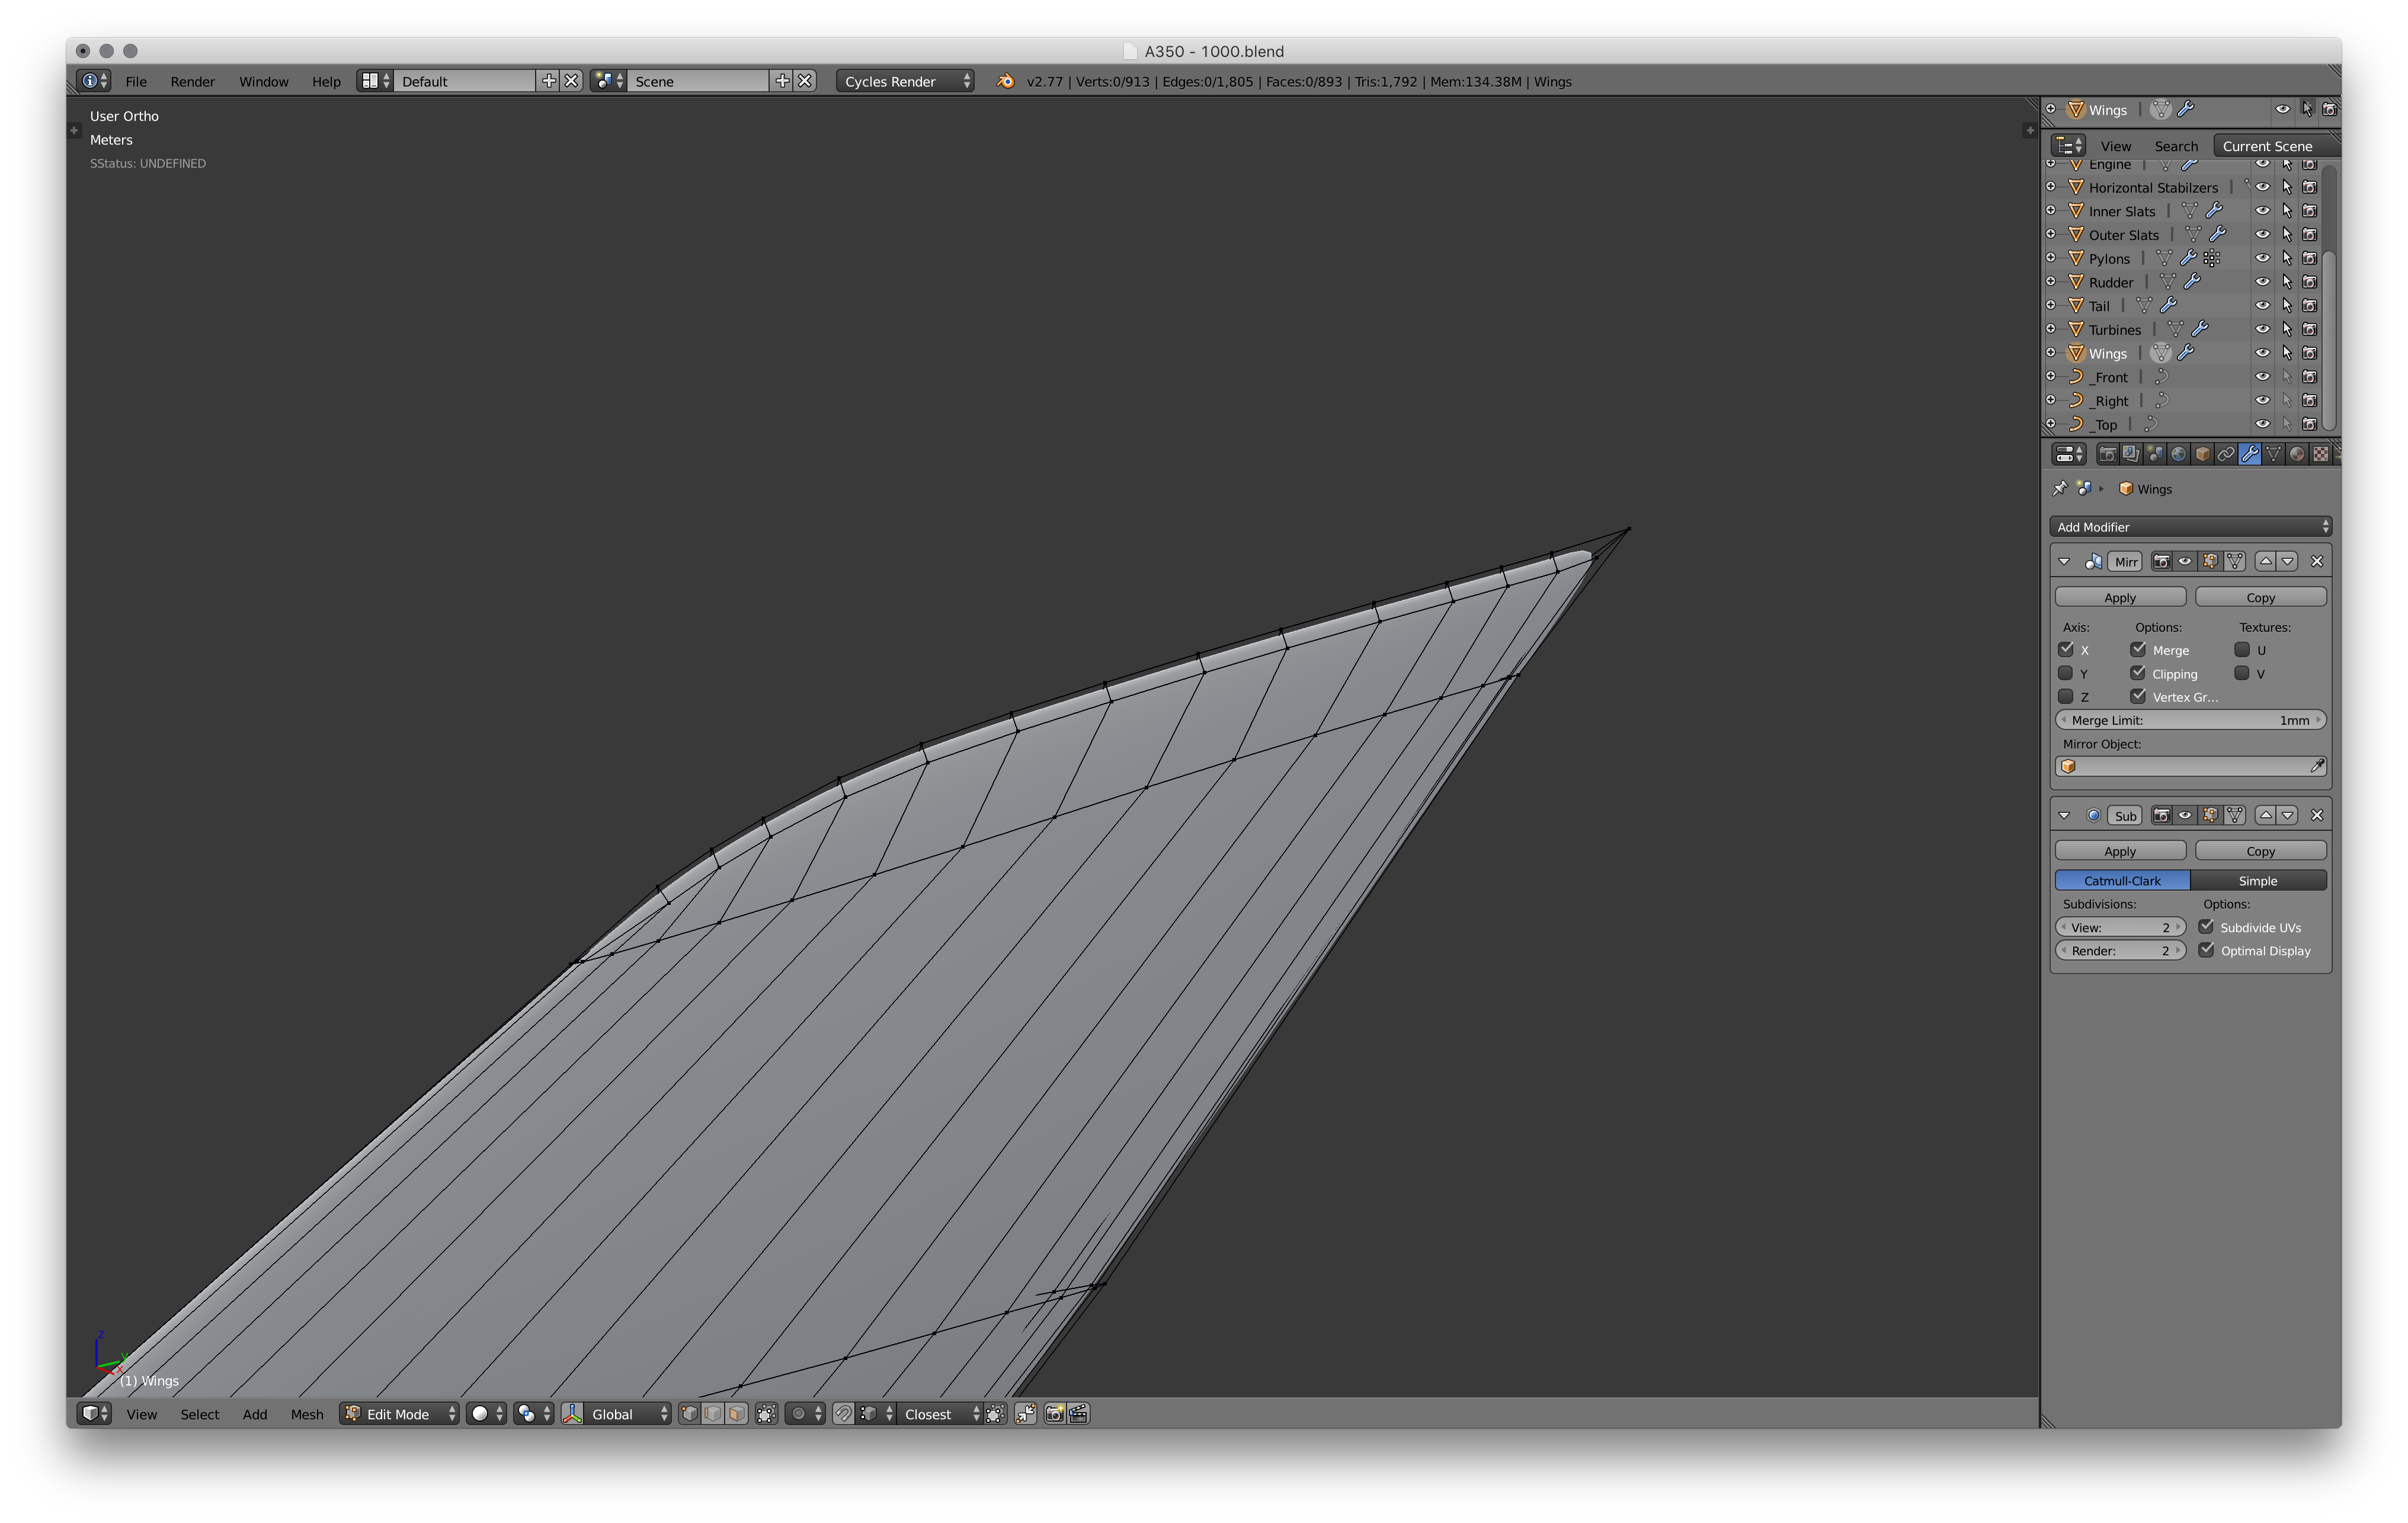The width and height of the screenshot is (2408, 1523).
Task: Open the File menu
Action: 136,81
